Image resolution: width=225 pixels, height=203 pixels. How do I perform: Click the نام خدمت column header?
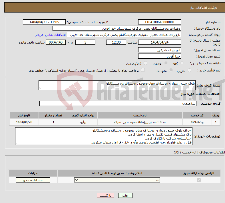(x=140, y=115)
